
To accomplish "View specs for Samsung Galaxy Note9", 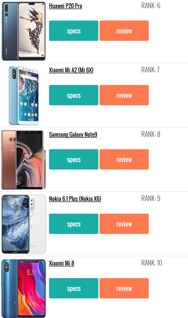I will [x=74, y=160].
